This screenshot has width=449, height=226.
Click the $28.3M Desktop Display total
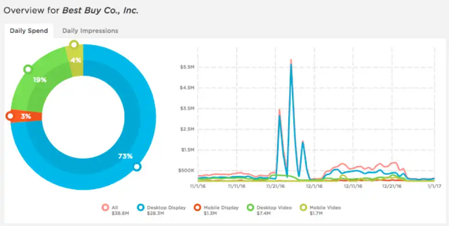(155, 214)
